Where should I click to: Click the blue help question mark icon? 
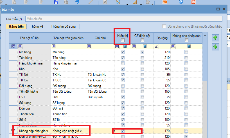point(181,2)
